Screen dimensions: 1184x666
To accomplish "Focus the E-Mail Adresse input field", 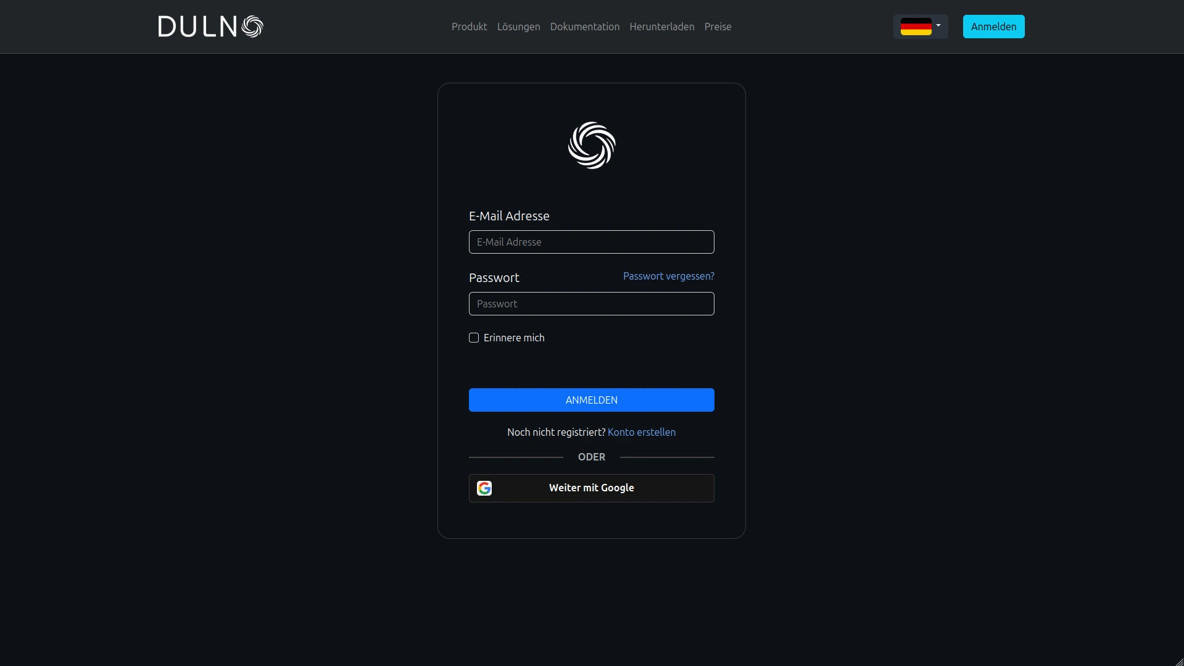I will 591,242.
